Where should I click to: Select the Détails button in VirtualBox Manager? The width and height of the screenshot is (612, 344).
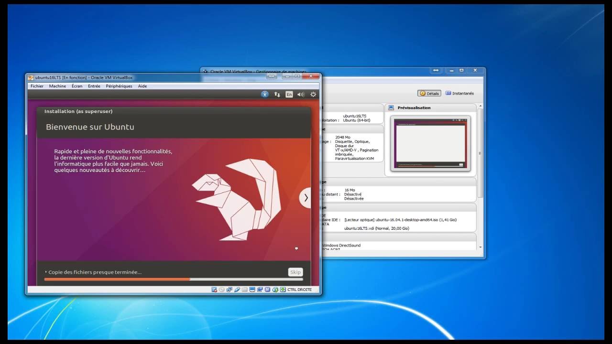pos(429,93)
